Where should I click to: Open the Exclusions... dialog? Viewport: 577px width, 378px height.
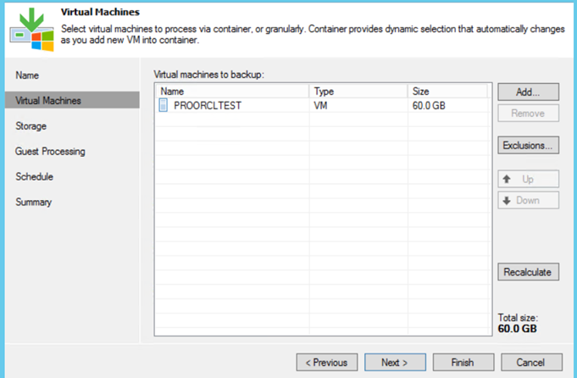coord(527,145)
